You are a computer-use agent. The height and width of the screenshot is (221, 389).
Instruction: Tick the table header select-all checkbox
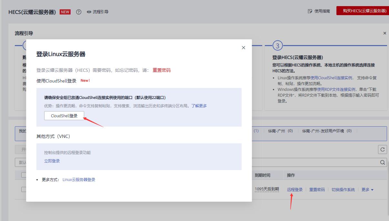[24, 175]
